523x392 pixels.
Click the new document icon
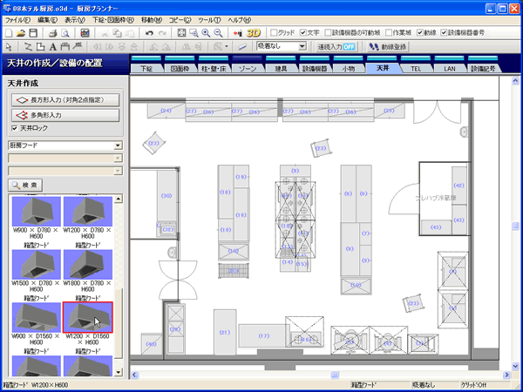[8, 32]
